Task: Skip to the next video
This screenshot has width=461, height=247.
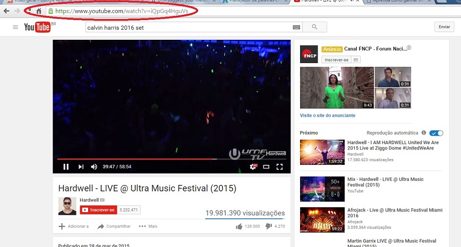Action: [x=81, y=166]
